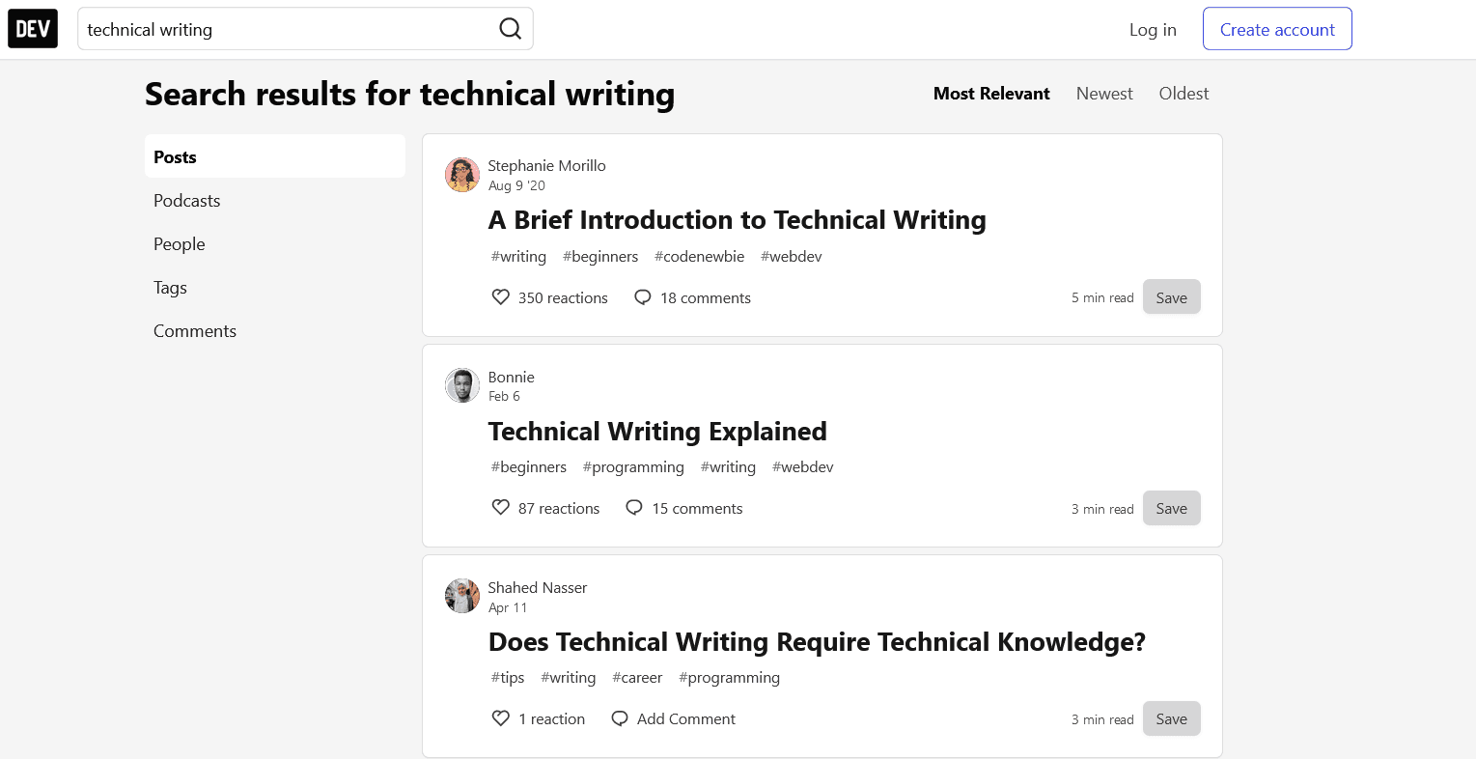This screenshot has width=1476, height=759.
Task: Open Stephanie Morillo's profile avatar
Action: tap(462, 175)
